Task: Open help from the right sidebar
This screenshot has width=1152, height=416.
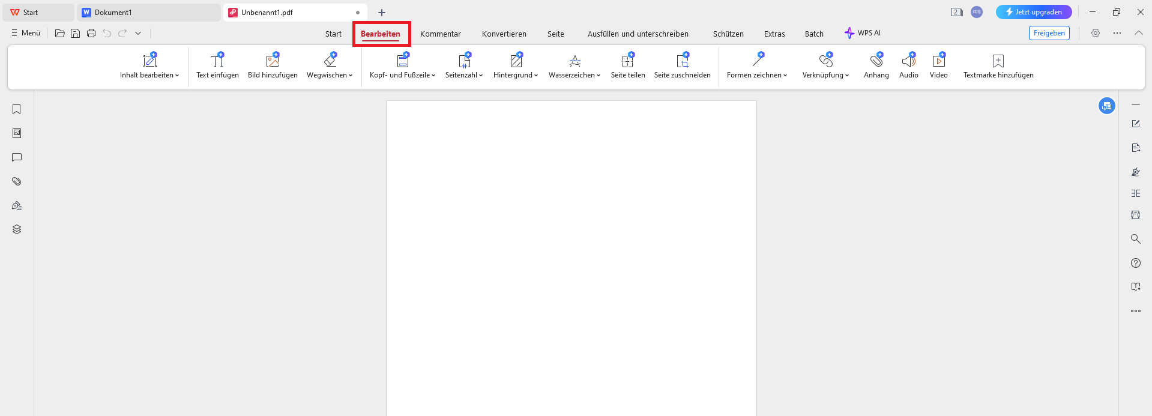Action: tap(1136, 263)
